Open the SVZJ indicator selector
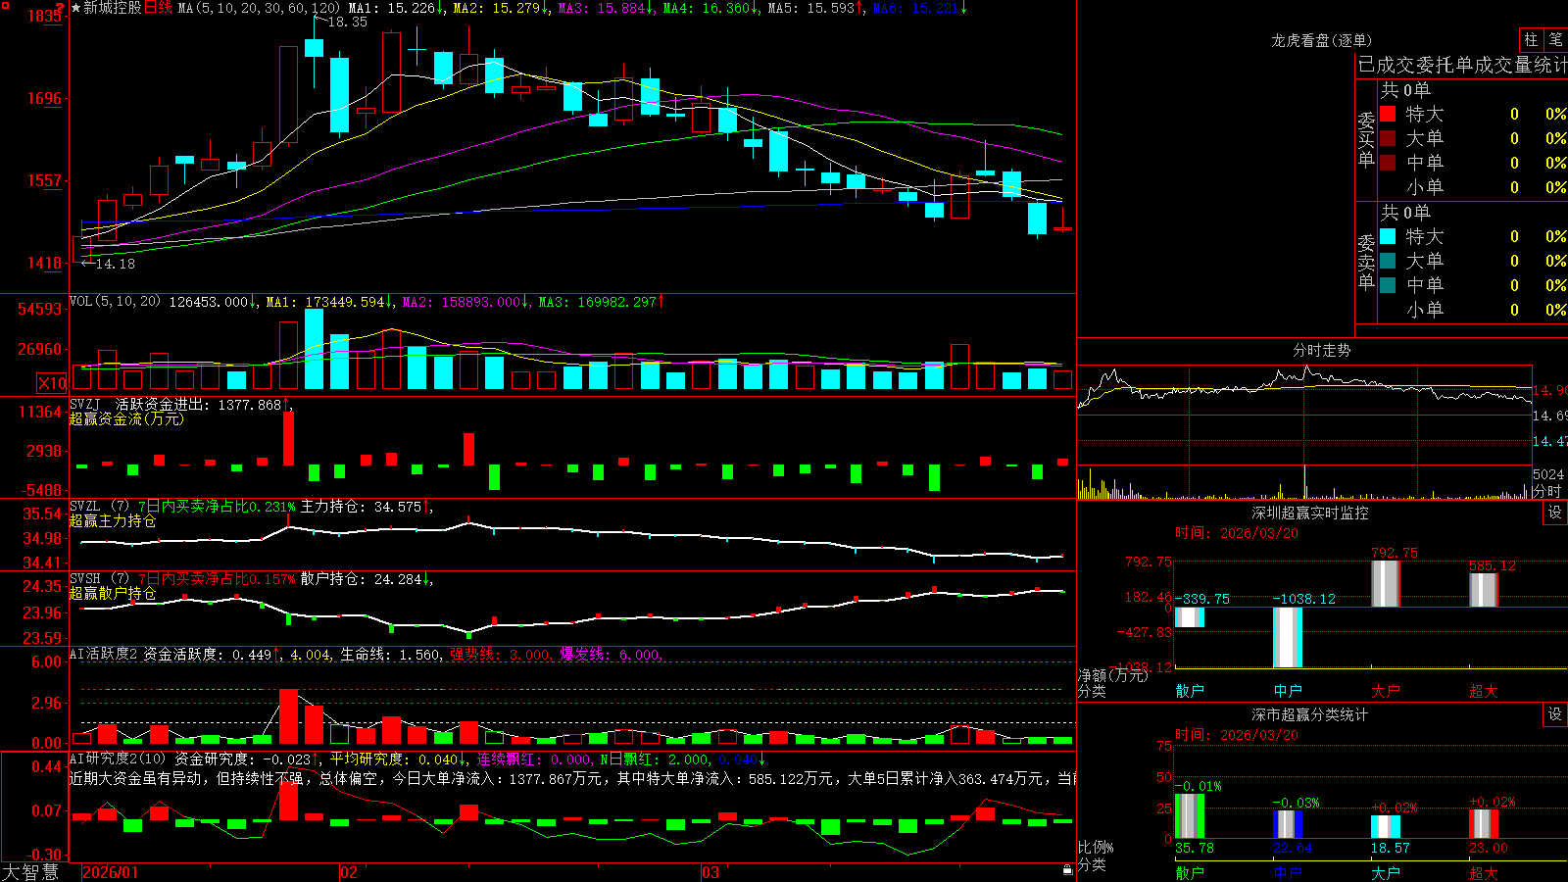This screenshot has height=882, width=1568. pos(85,404)
